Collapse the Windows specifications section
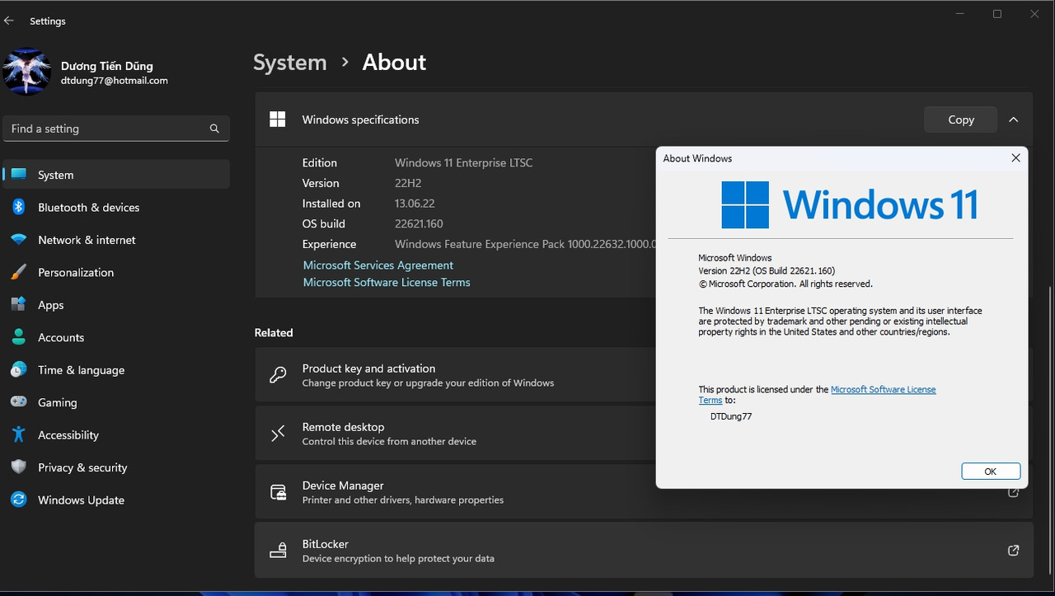 1013,119
